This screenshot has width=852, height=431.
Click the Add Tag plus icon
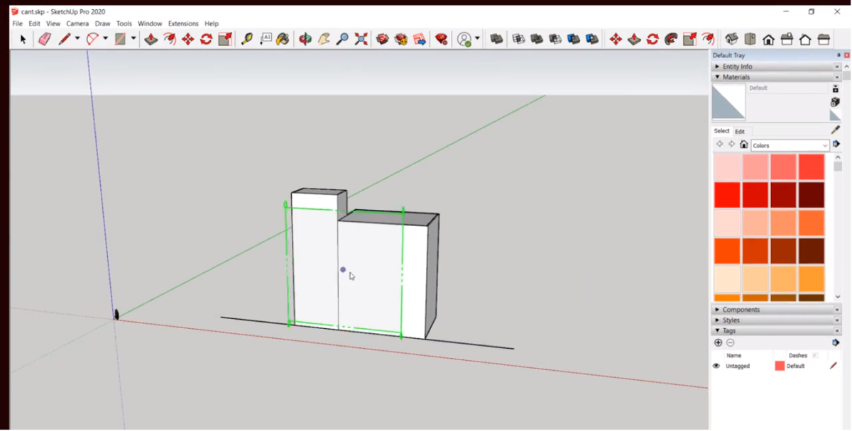718,342
